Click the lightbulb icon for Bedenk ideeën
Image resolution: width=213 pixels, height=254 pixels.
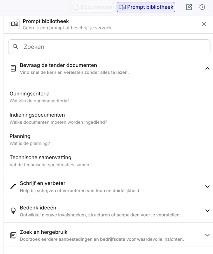point(13,211)
